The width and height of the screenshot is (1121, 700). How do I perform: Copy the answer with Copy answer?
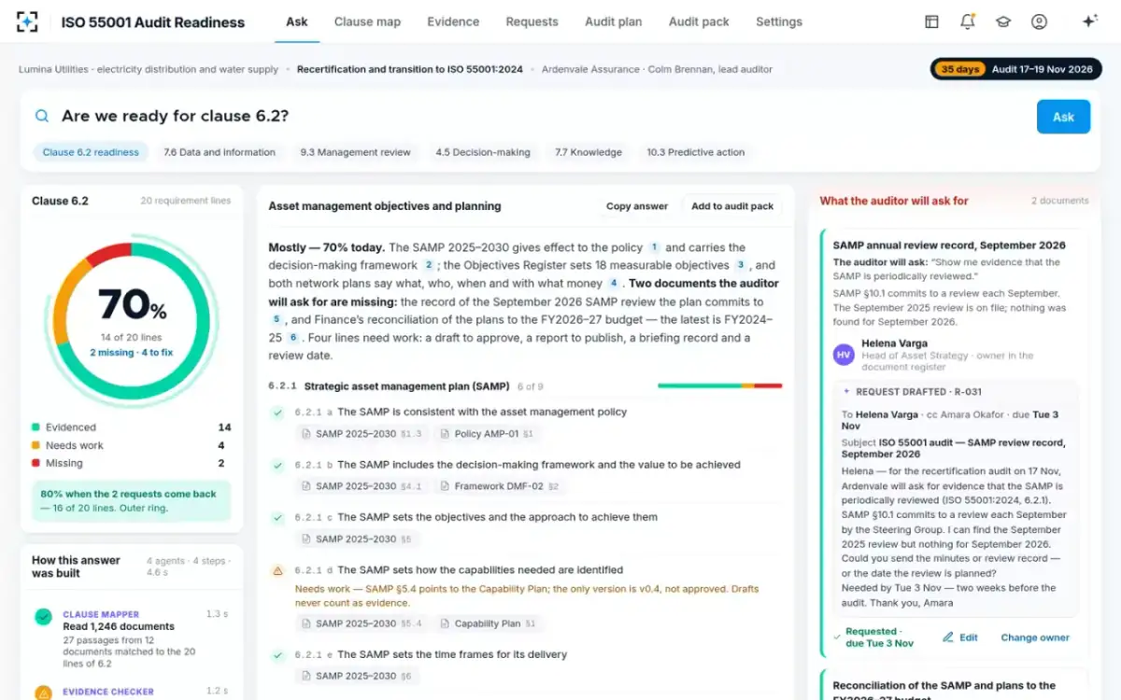pyautogui.click(x=637, y=206)
